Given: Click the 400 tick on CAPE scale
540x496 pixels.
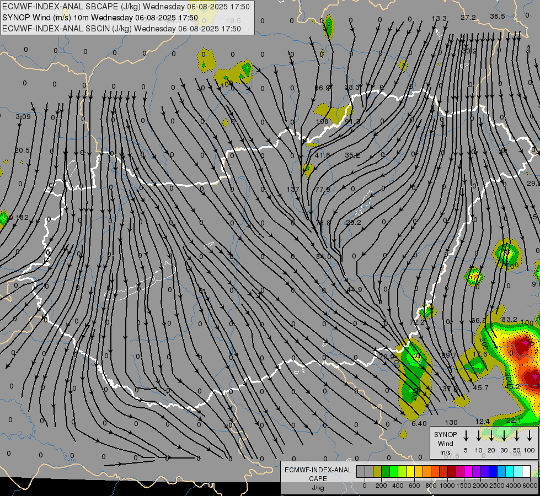Looking at the screenshot, I should (x=398, y=486).
